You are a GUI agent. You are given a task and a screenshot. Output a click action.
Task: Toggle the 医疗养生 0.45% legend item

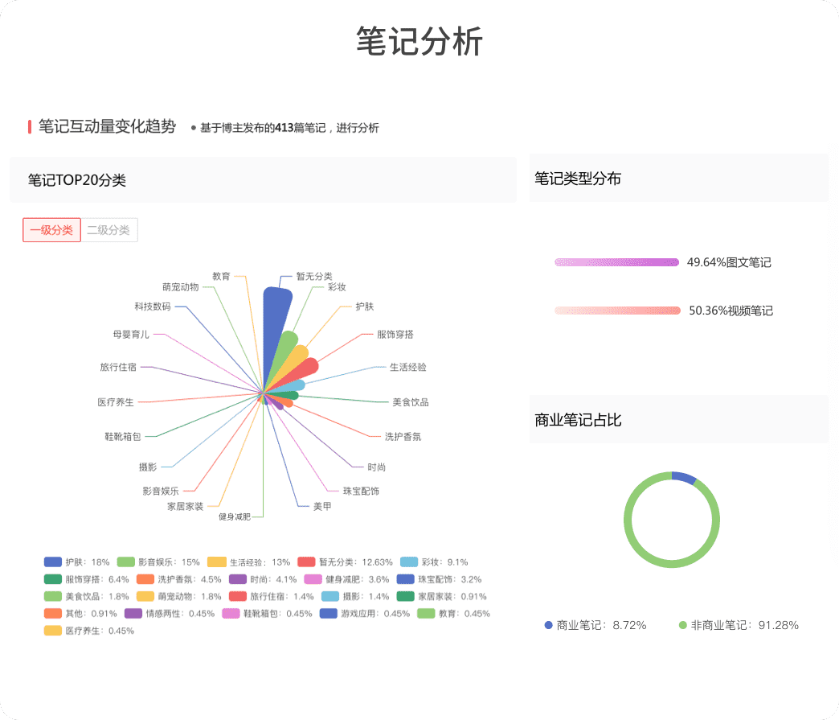click(x=88, y=631)
